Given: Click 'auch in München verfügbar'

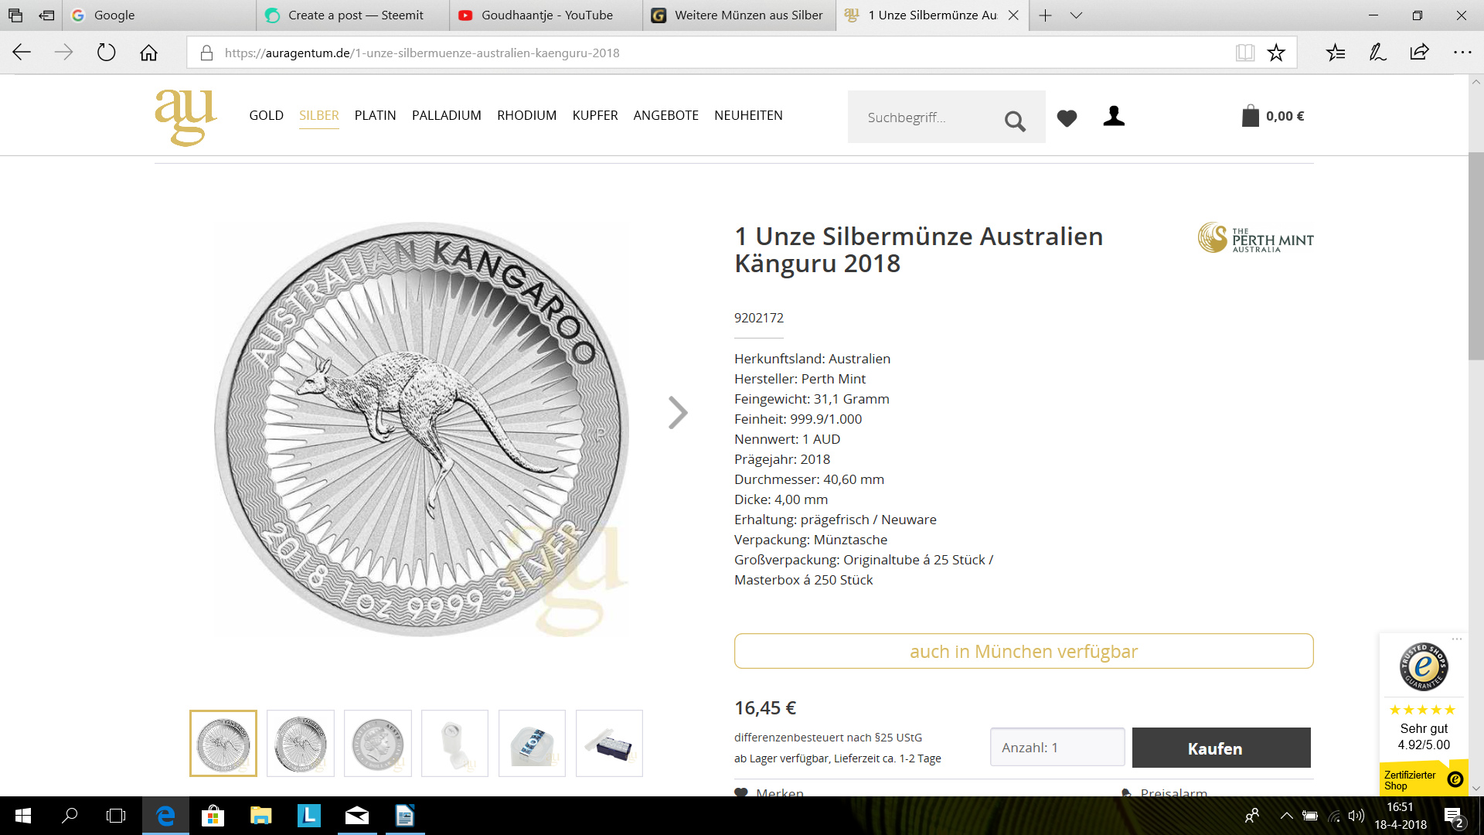Looking at the screenshot, I should (x=1023, y=651).
